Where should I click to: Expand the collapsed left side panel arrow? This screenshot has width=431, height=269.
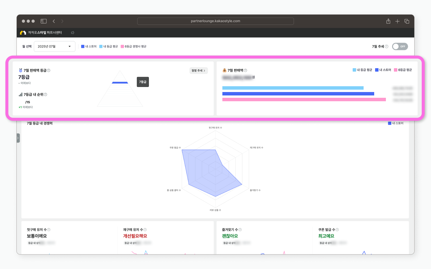(x=18, y=138)
